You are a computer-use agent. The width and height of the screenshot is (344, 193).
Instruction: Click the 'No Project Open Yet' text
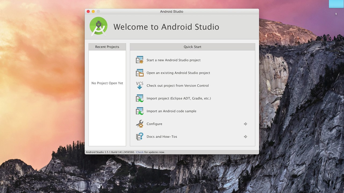[x=107, y=83]
